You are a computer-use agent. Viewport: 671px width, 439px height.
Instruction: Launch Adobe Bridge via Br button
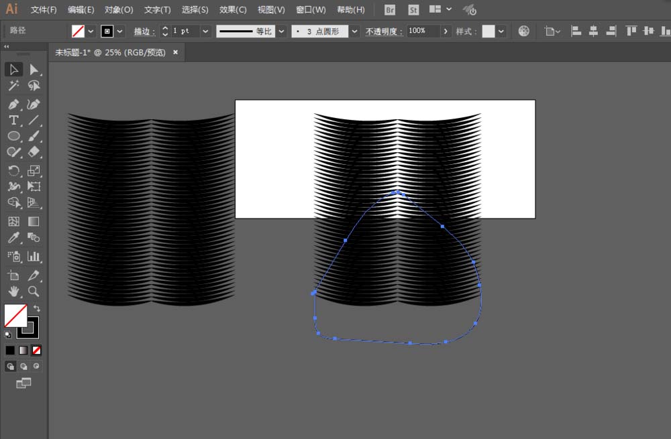(389, 10)
